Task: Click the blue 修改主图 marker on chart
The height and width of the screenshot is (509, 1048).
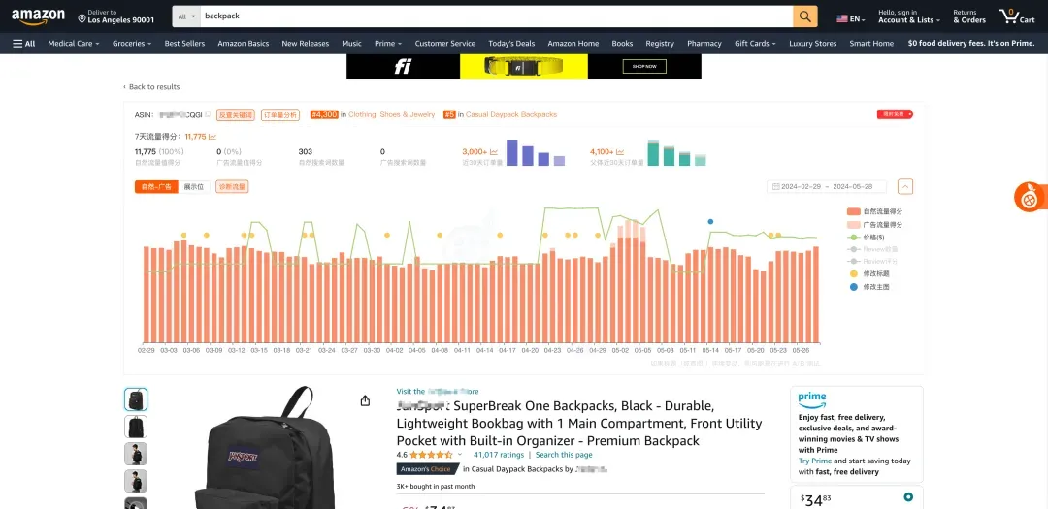Action: [x=710, y=221]
